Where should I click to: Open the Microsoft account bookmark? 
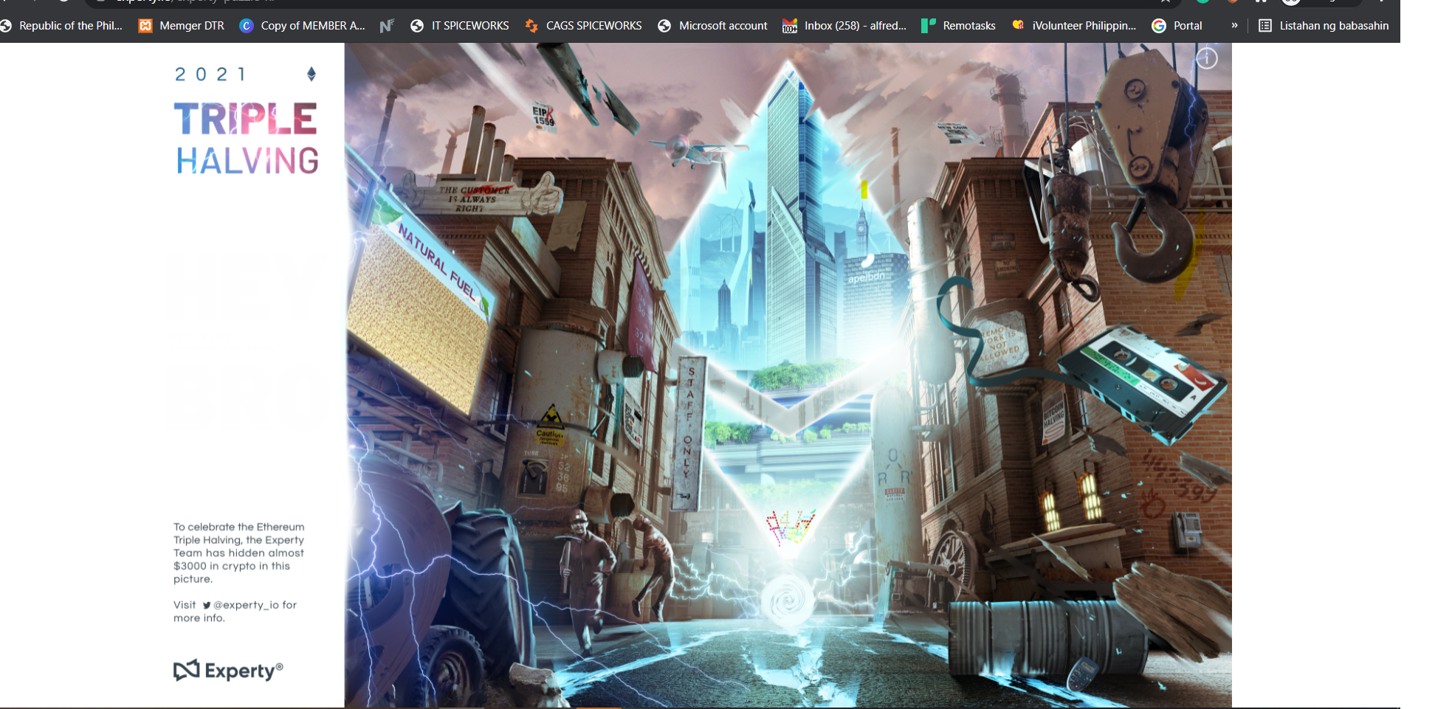coord(713,26)
